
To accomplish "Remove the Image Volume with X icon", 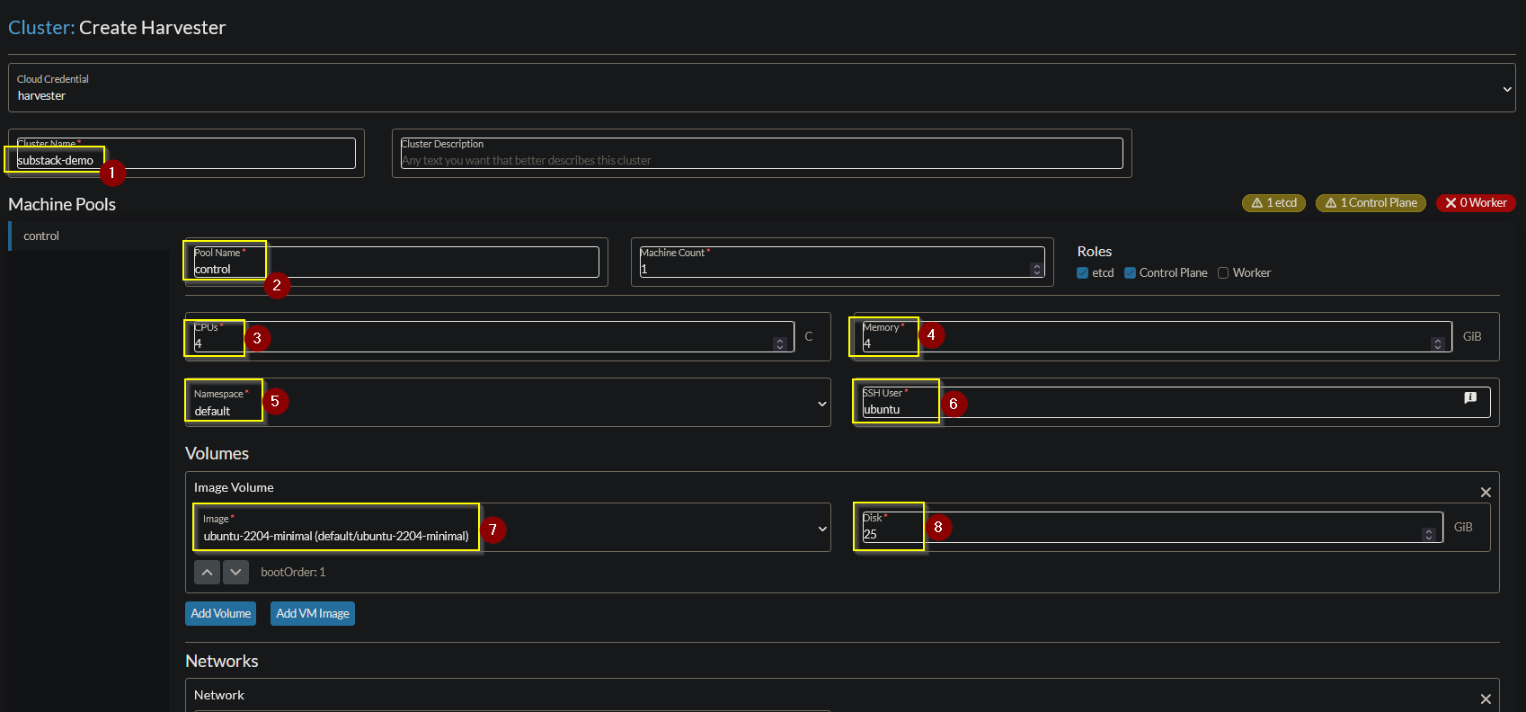I will (x=1486, y=492).
